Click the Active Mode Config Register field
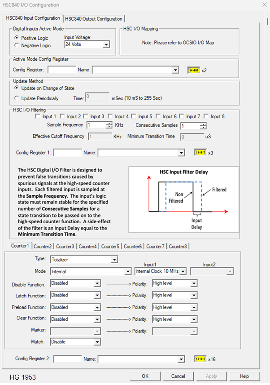This screenshot has height=385, width=270. point(62,70)
